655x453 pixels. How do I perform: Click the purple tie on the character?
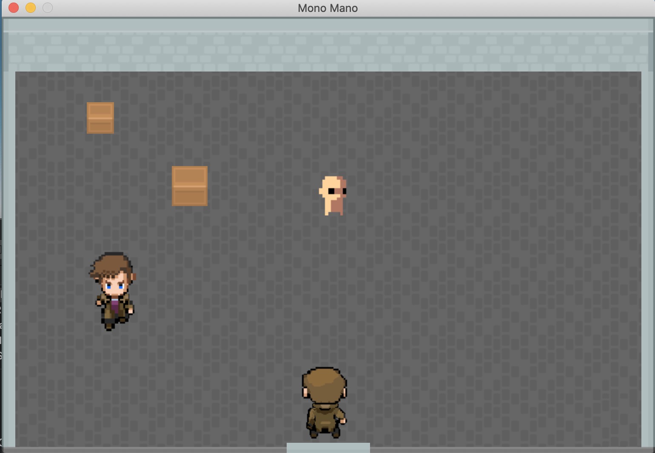point(115,305)
